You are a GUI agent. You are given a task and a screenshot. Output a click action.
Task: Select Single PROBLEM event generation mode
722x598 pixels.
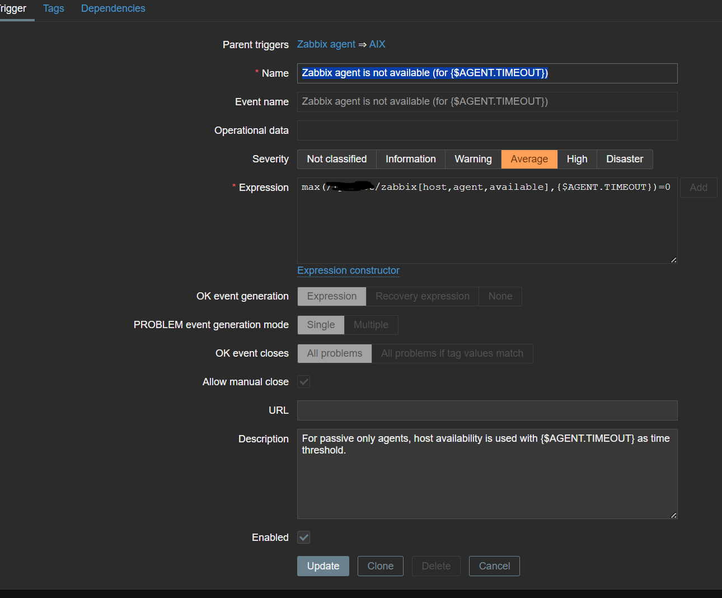click(321, 325)
